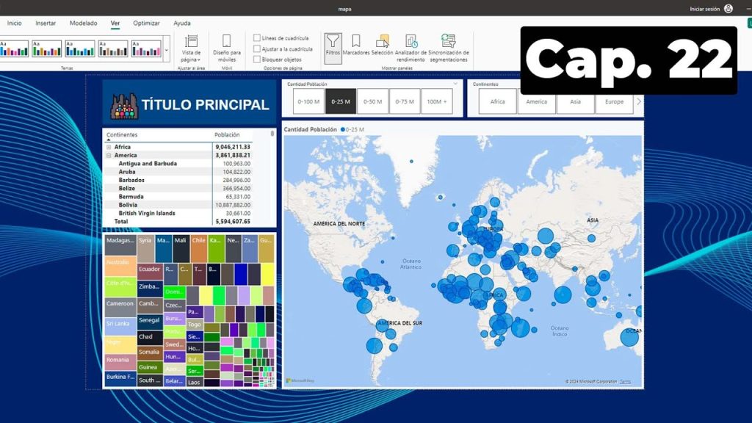Open the Modelado ribbon tab

[x=83, y=23]
